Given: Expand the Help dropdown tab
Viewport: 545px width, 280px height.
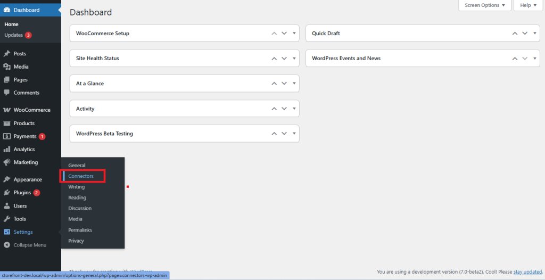Looking at the screenshot, I should coord(529,5).
